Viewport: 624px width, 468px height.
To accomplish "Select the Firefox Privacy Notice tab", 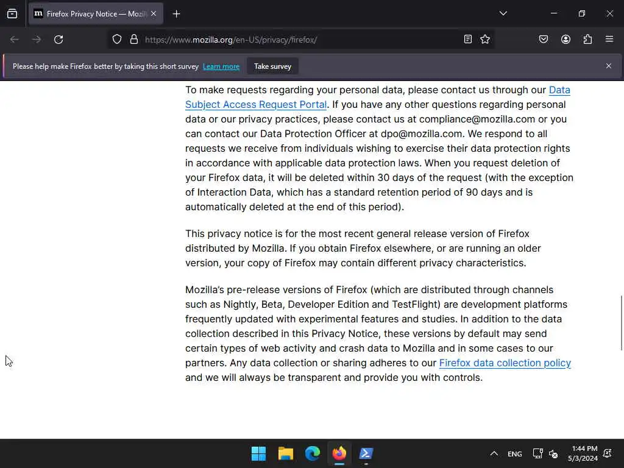I will pos(96,14).
